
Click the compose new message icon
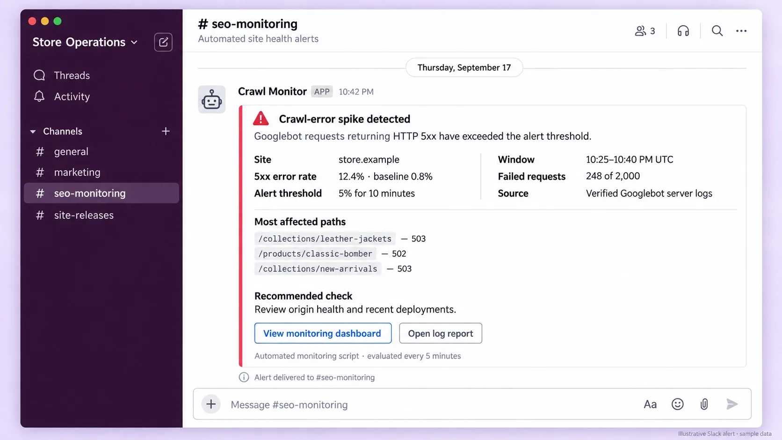point(163,42)
